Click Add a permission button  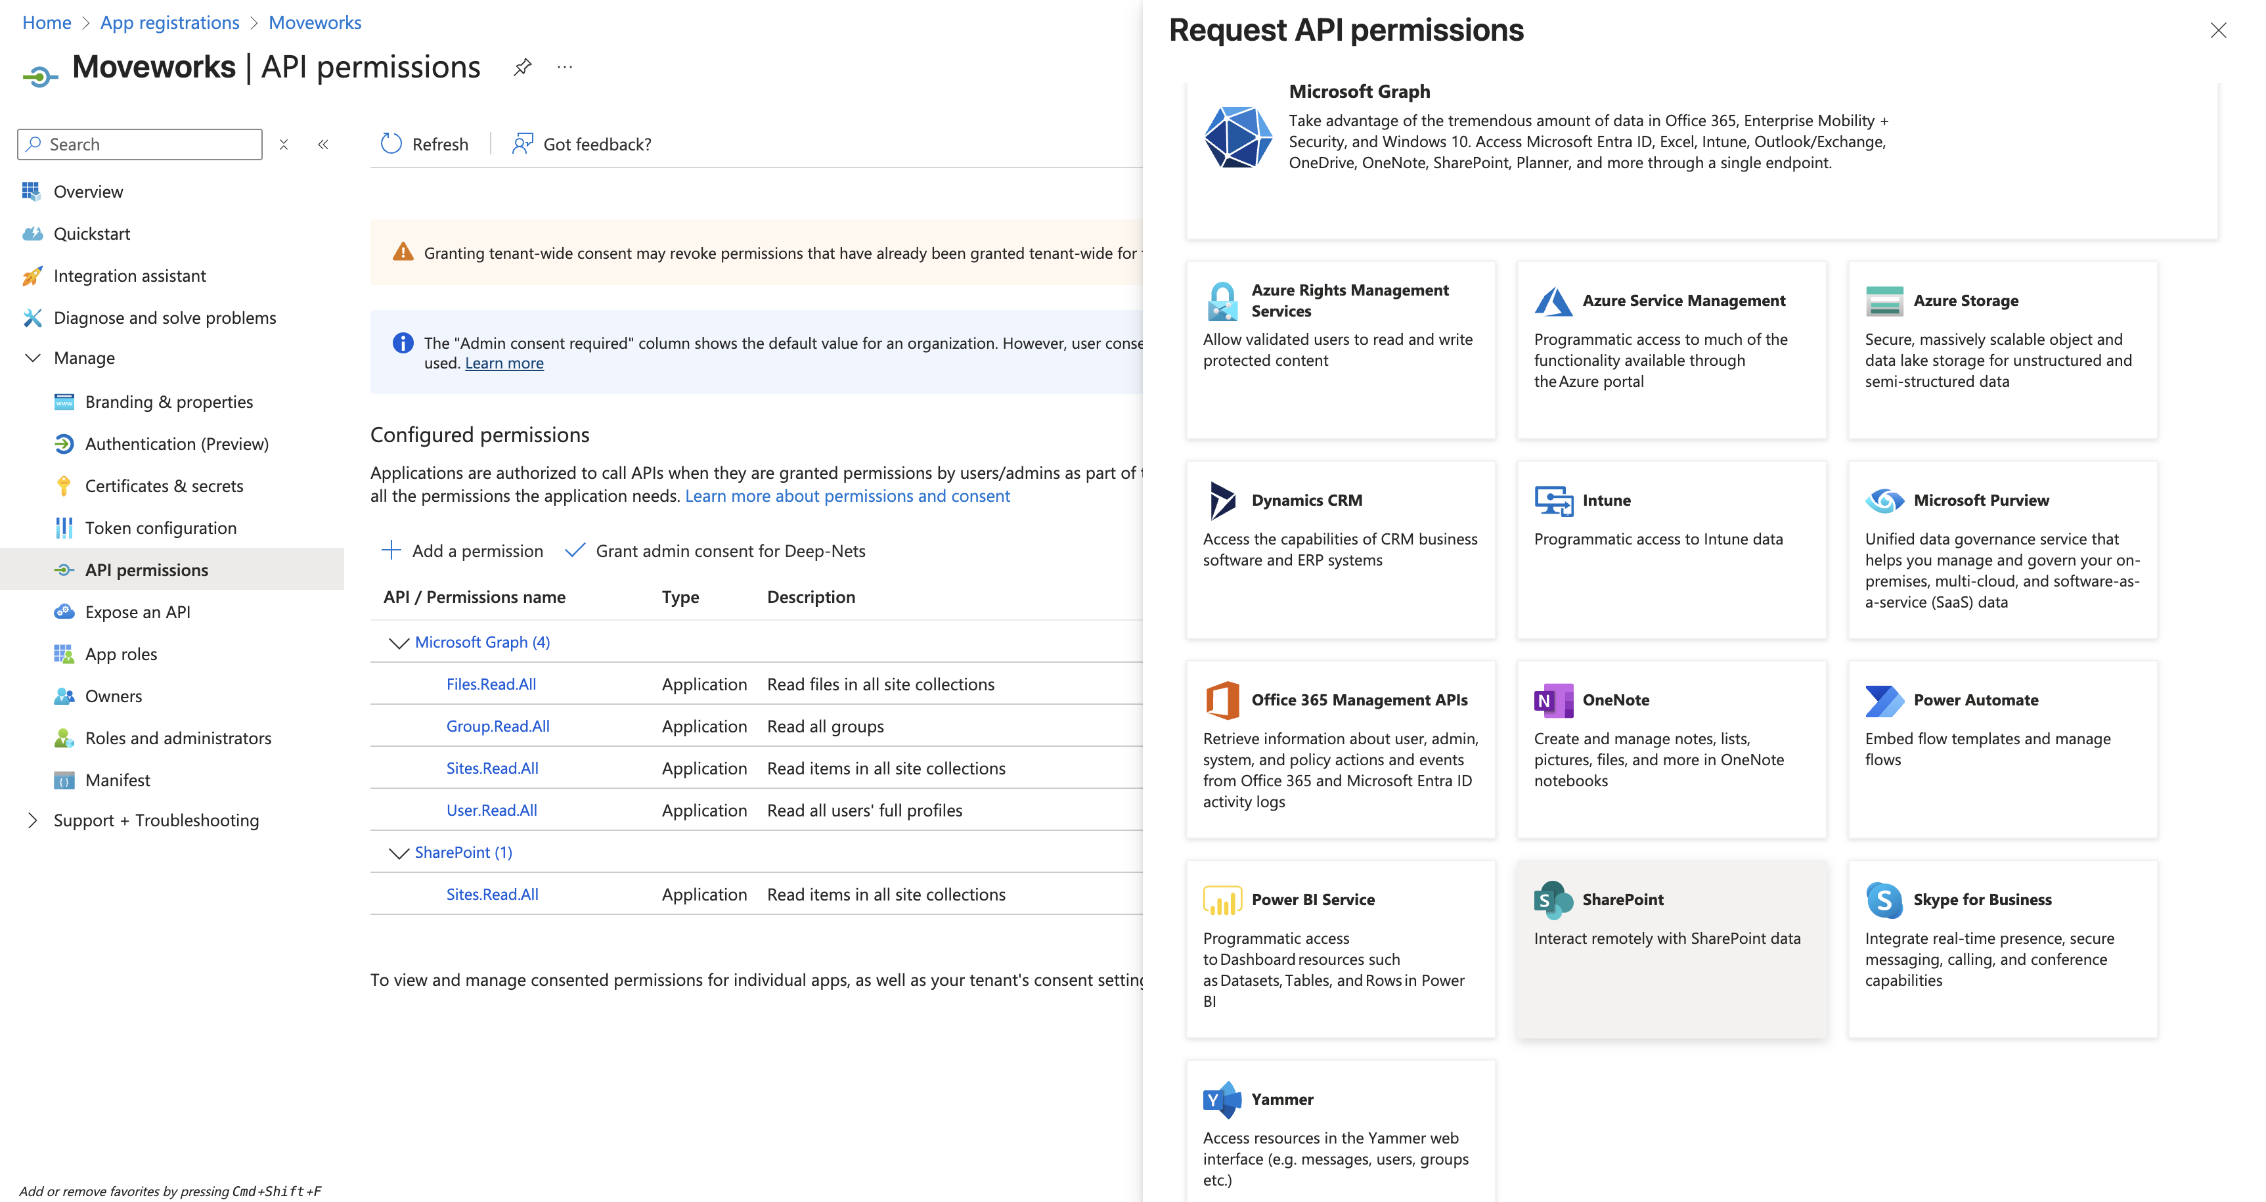click(x=462, y=551)
